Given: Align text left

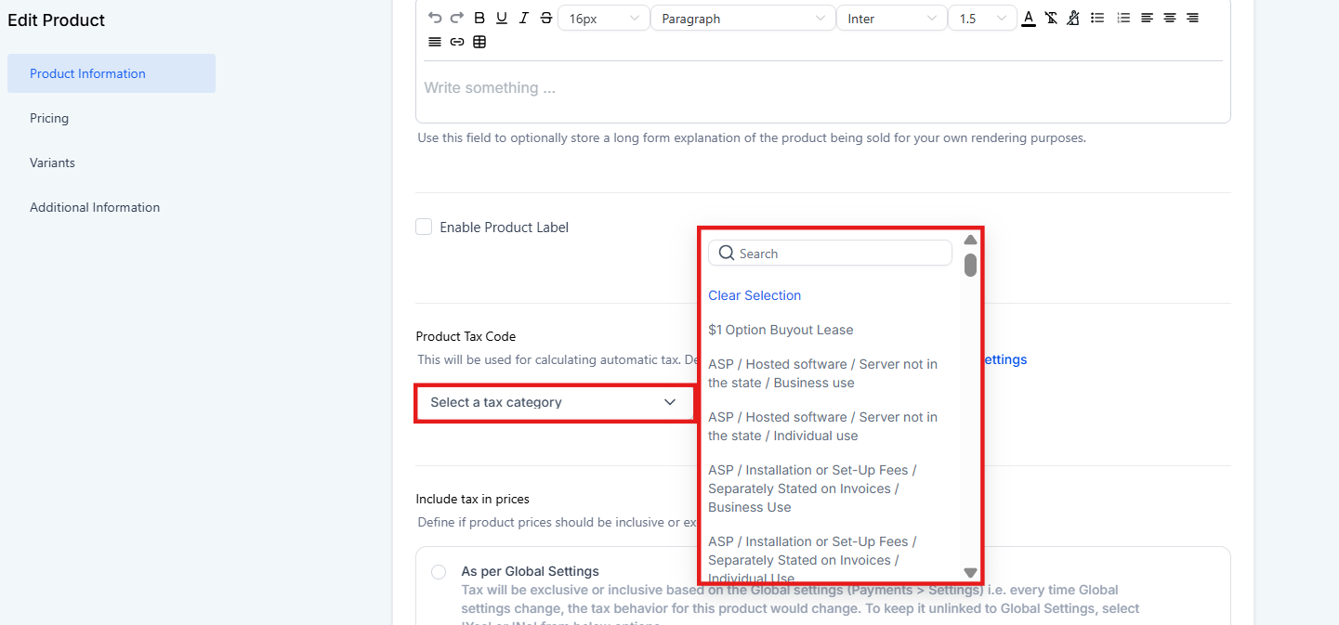Looking at the screenshot, I should coord(1148,18).
